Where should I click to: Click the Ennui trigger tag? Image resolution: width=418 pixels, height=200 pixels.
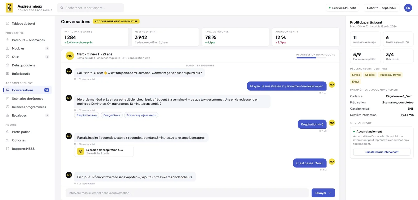pyautogui.click(x=355, y=82)
